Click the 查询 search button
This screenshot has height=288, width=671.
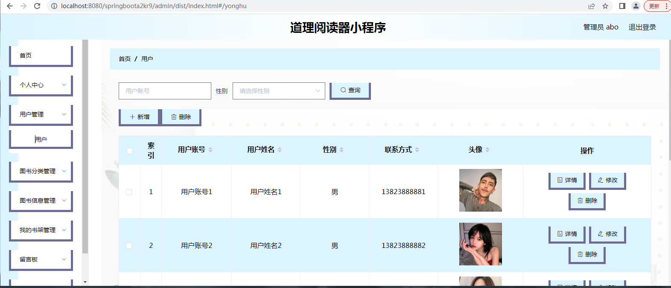click(x=350, y=90)
